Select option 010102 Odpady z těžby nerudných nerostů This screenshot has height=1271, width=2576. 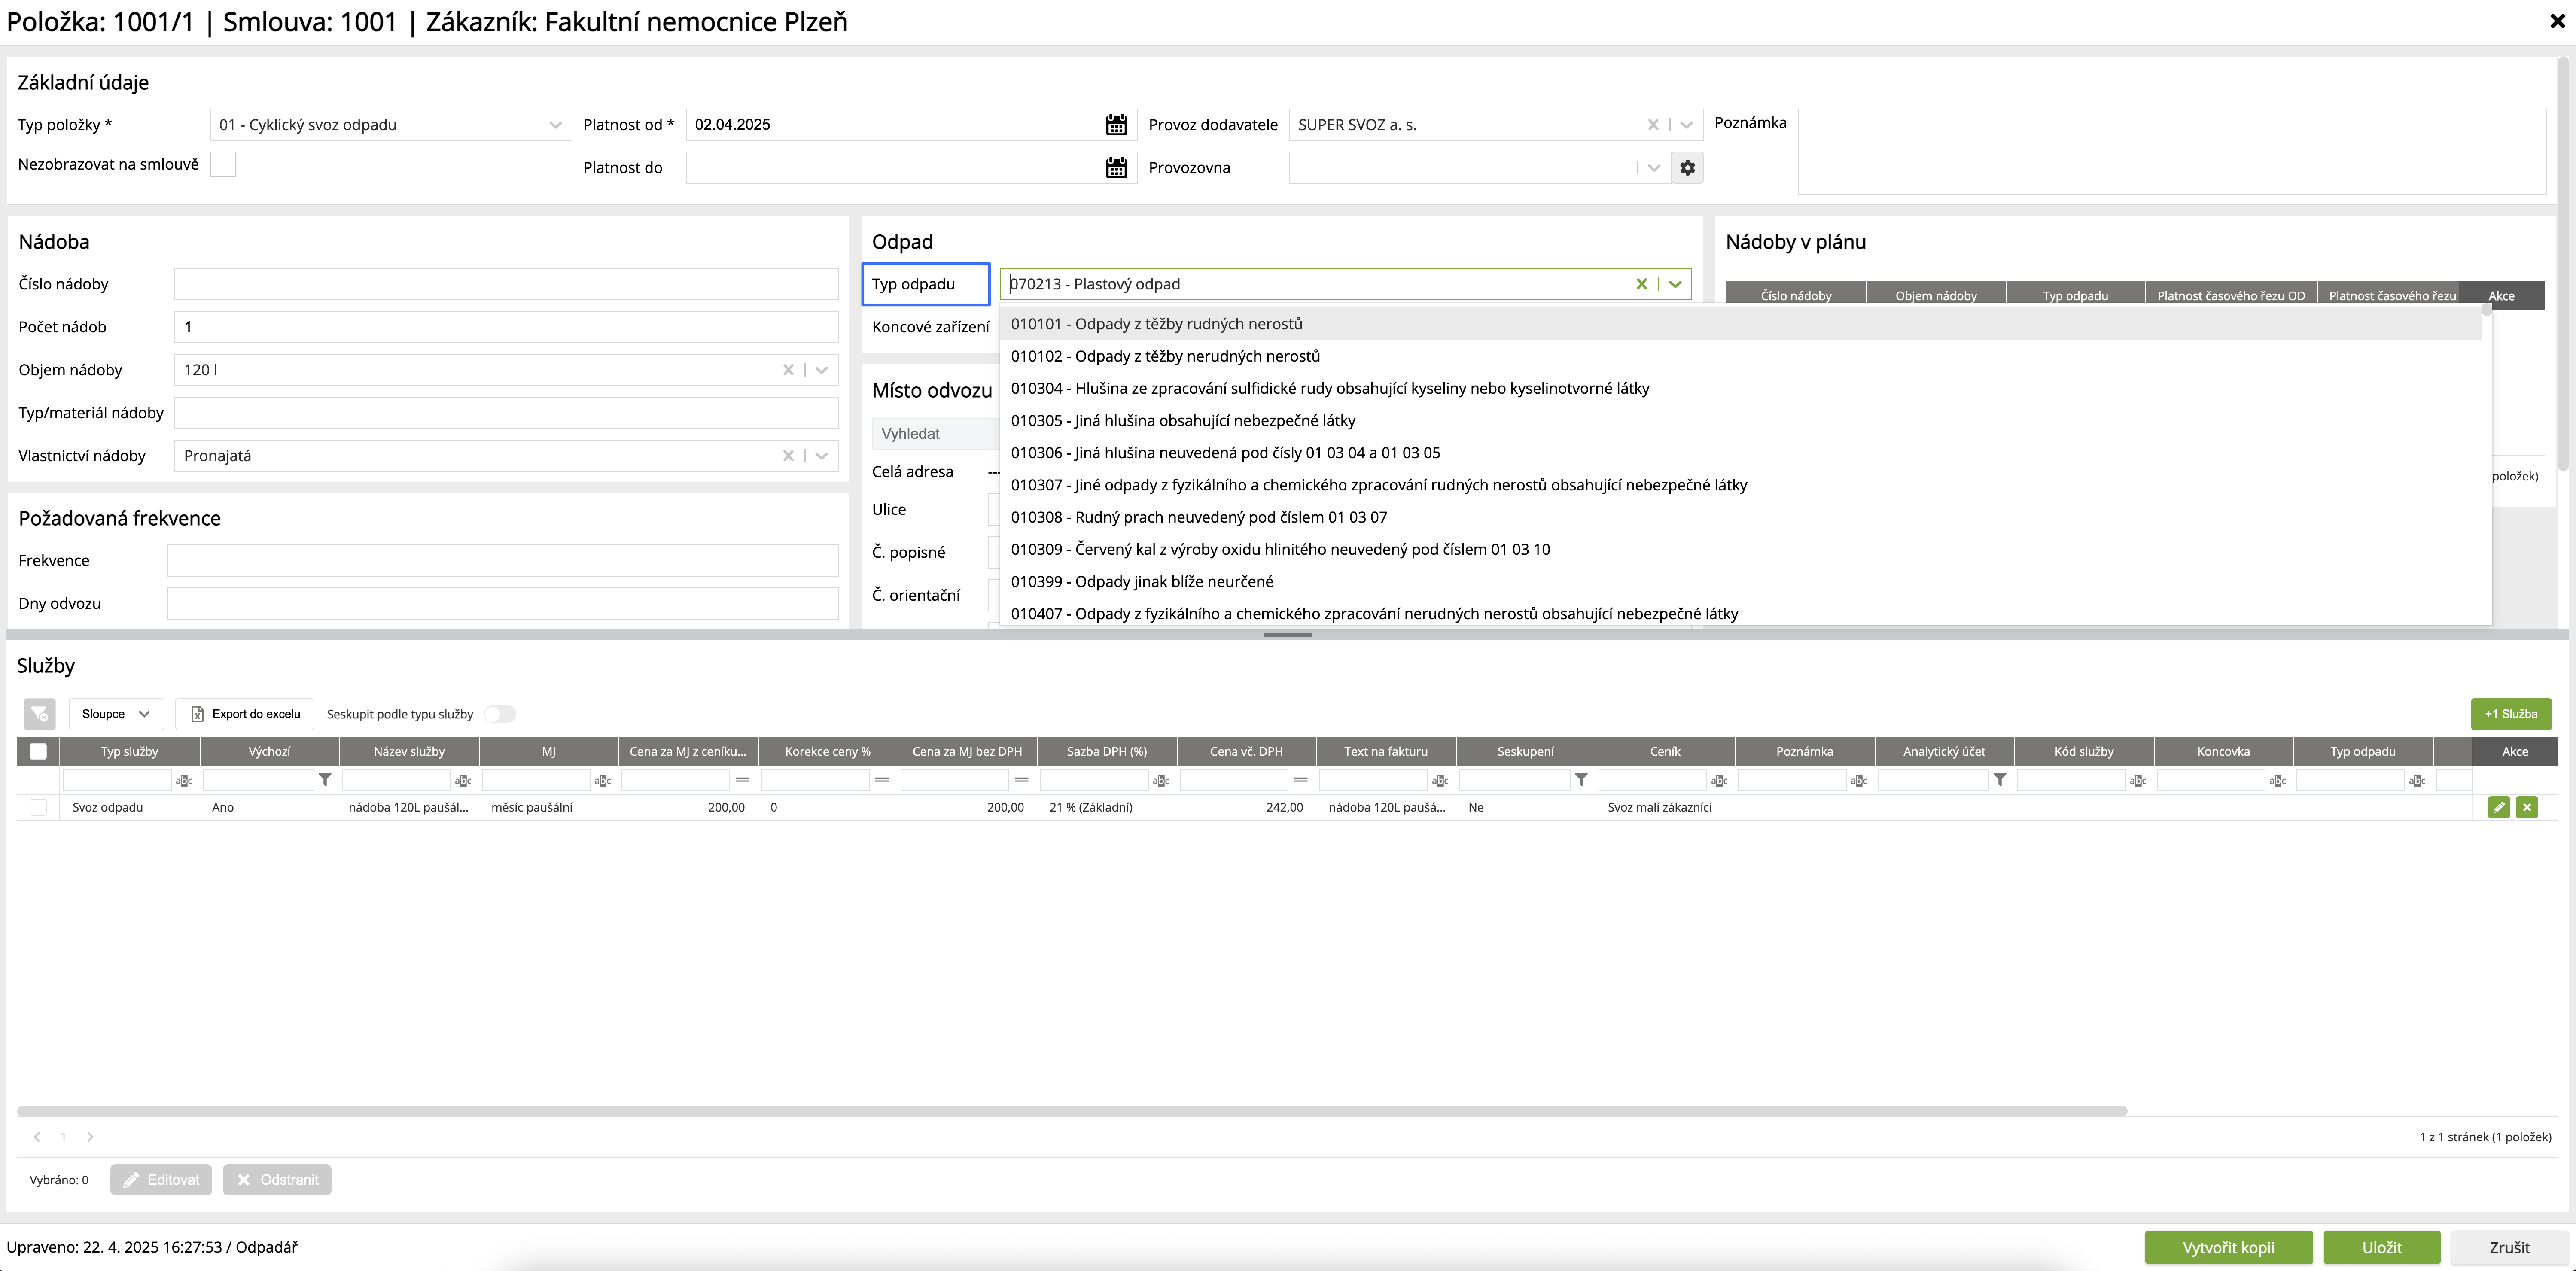[x=1165, y=356]
